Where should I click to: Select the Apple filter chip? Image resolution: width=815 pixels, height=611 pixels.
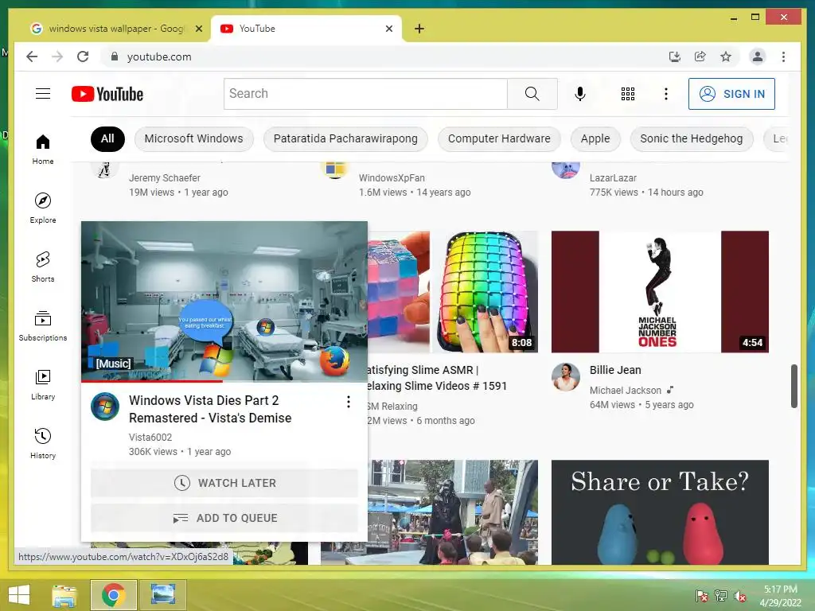pos(595,138)
